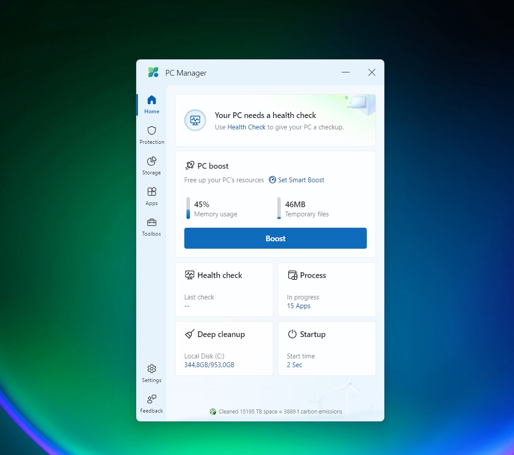
Task: Minimize the PC Manager window
Action: coord(345,72)
